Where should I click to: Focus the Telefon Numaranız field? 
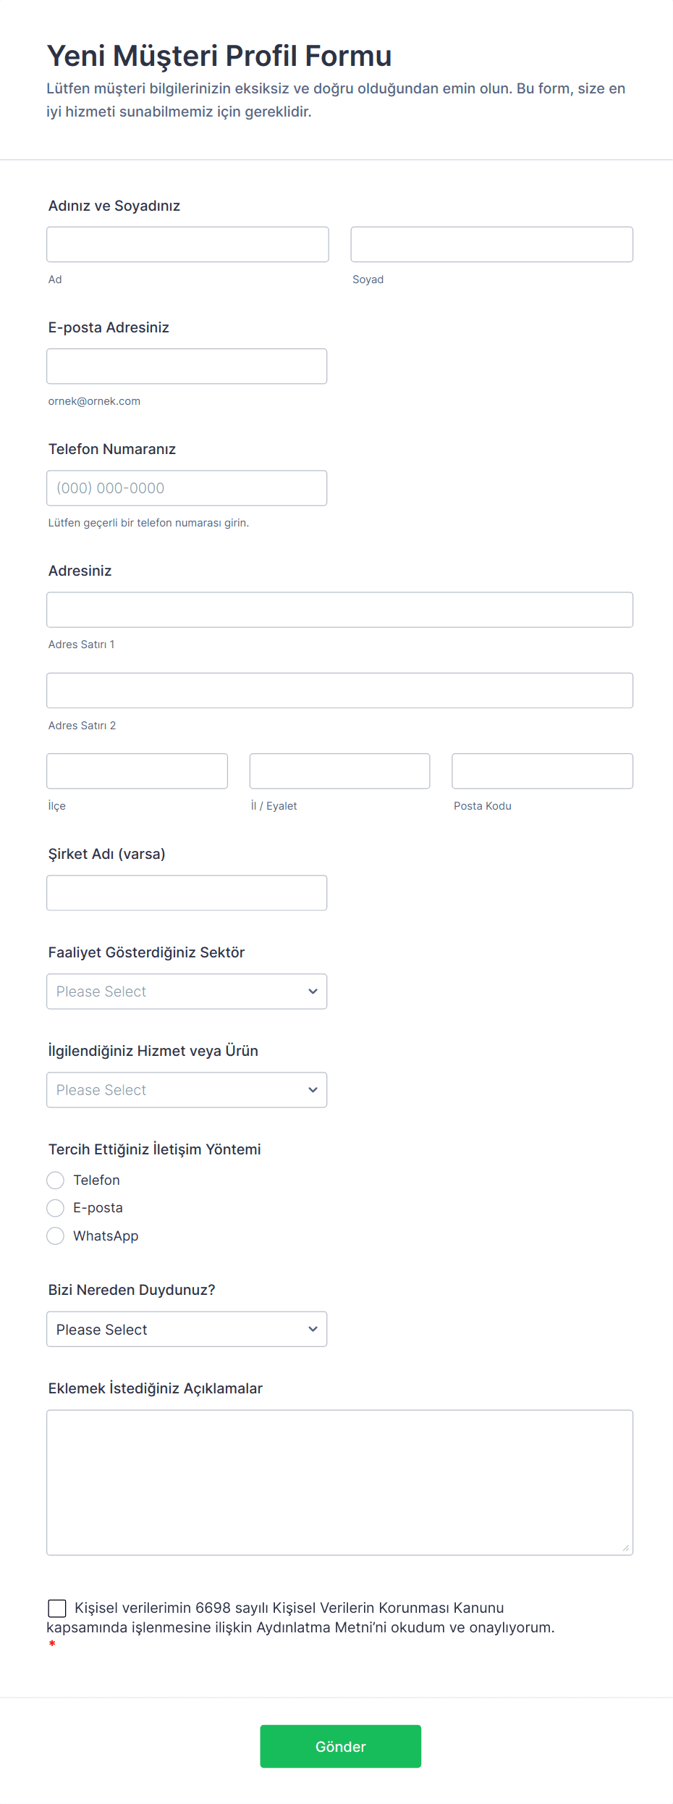(187, 488)
